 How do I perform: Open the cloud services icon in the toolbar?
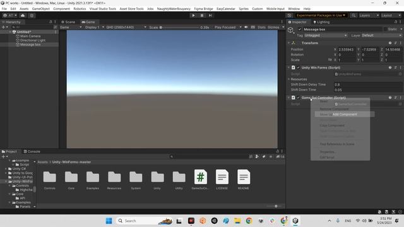click(x=23, y=15)
